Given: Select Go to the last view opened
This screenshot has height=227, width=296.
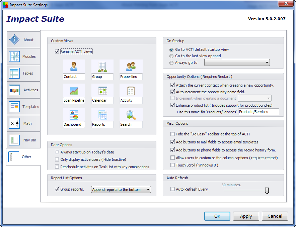Looking at the screenshot, I should coord(171,56).
